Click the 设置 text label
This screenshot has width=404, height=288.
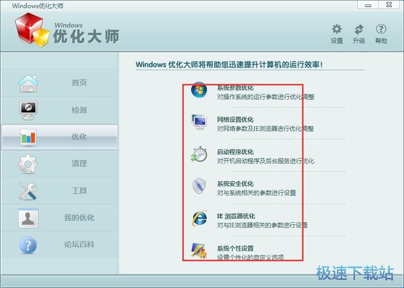click(337, 41)
